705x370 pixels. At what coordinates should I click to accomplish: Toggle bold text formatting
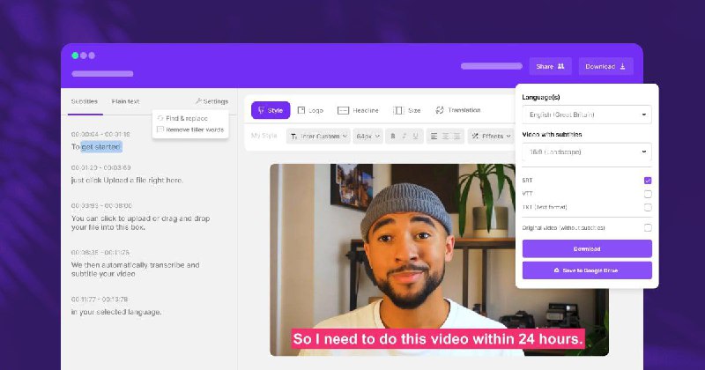pos(392,137)
